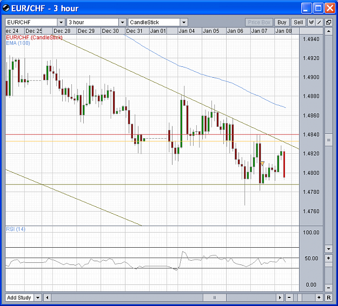Expand the Add Study dropdown arrow
This screenshot has width=338, height=306.
(x=38, y=297)
